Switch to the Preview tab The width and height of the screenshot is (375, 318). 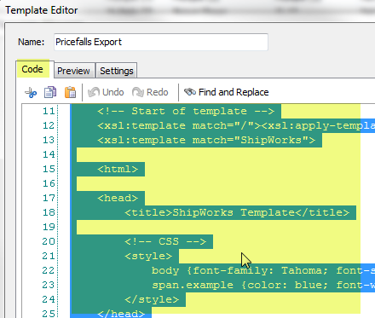point(73,71)
